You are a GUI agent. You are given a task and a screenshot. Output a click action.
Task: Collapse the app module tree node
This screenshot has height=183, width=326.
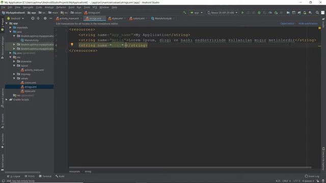pyautogui.click(x=7, y=23)
